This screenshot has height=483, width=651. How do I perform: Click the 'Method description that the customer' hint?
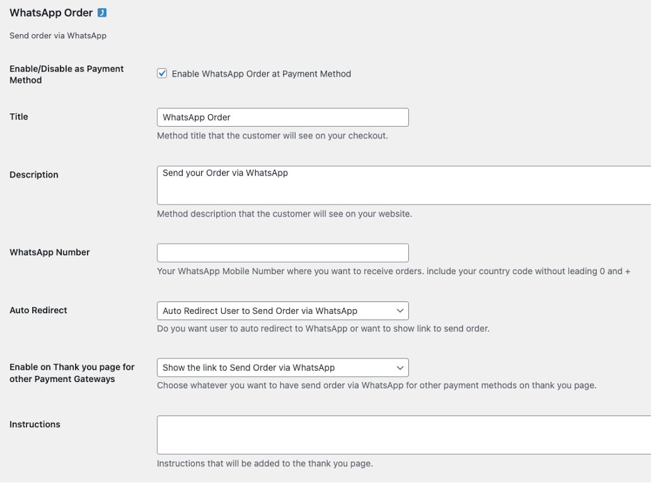(x=284, y=214)
